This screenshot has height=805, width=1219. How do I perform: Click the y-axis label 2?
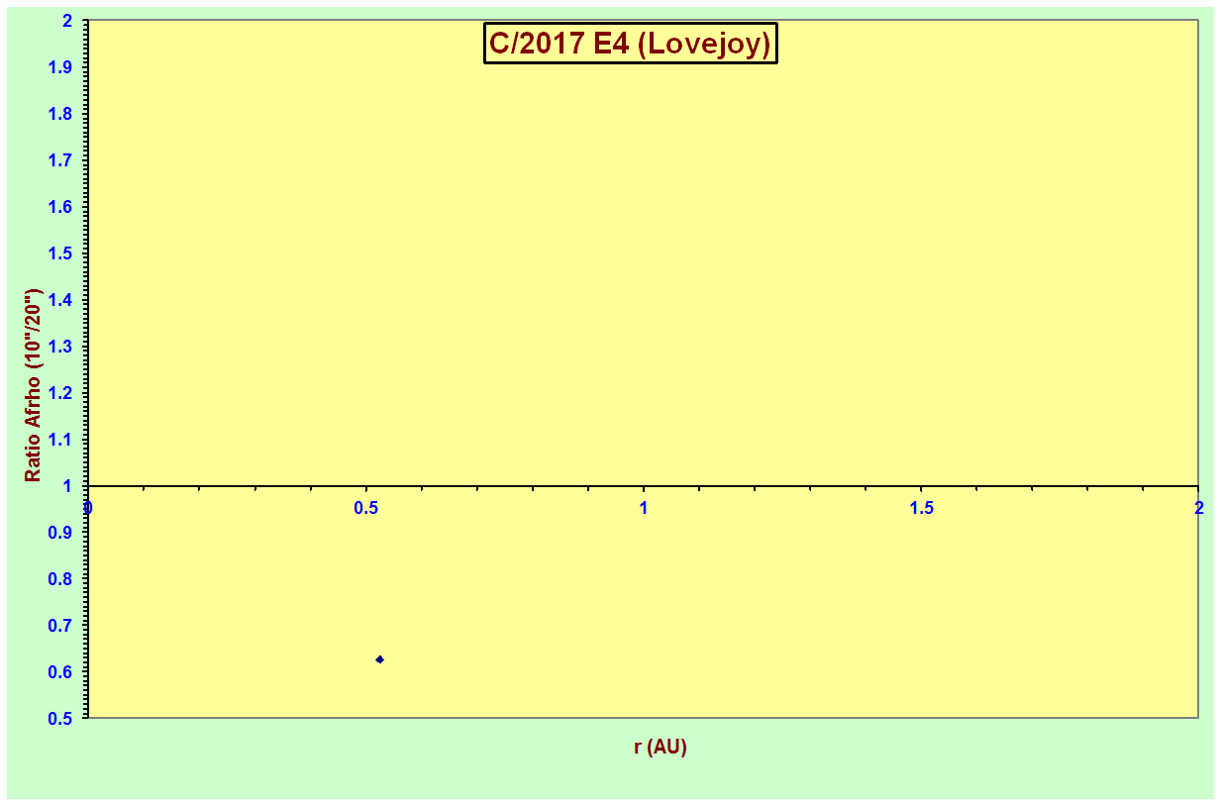coord(66,20)
